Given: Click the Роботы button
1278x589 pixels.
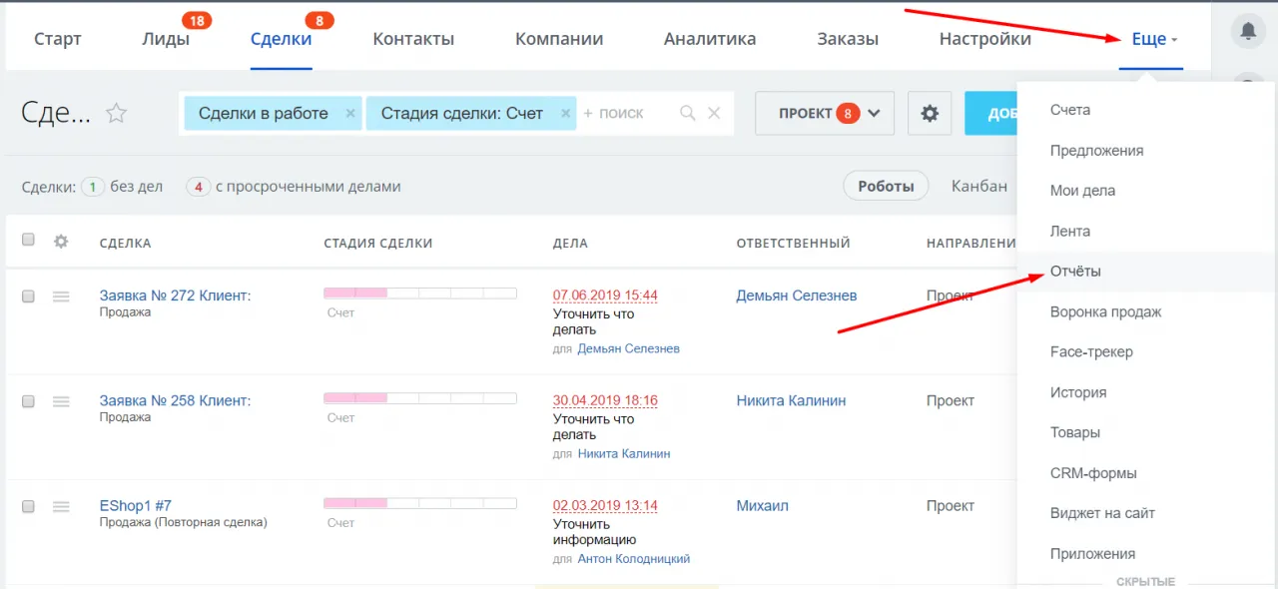Looking at the screenshot, I should pyautogui.click(x=886, y=186).
